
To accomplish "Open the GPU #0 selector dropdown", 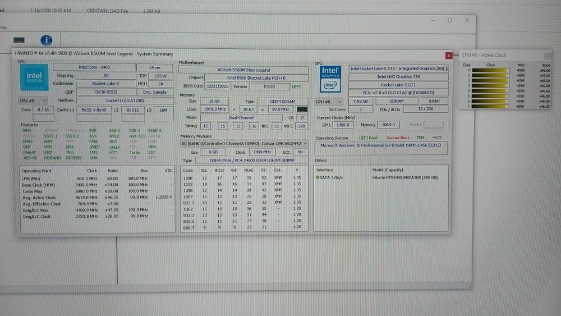I will (329, 102).
